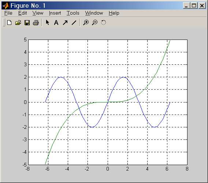The width and height of the screenshot is (208, 183).
Task: Click the blue sine curve trough near x=-2
Action: coord(92,127)
